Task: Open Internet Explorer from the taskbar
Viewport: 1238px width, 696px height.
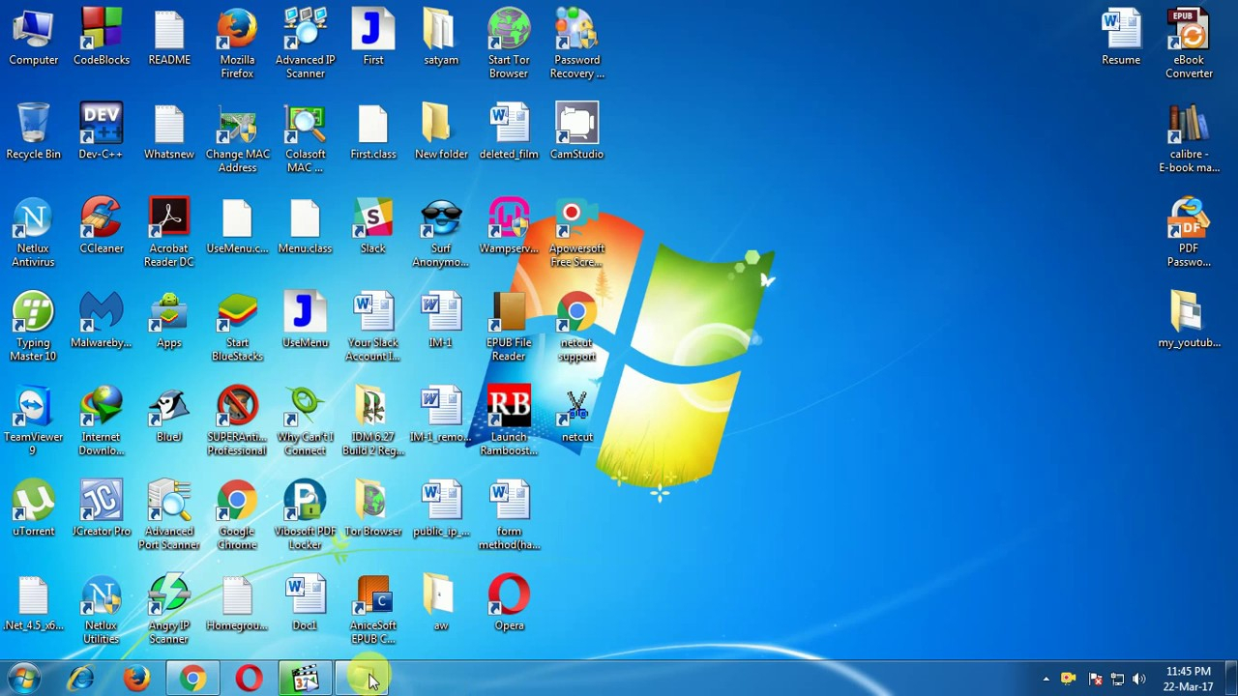Action: click(80, 680)
